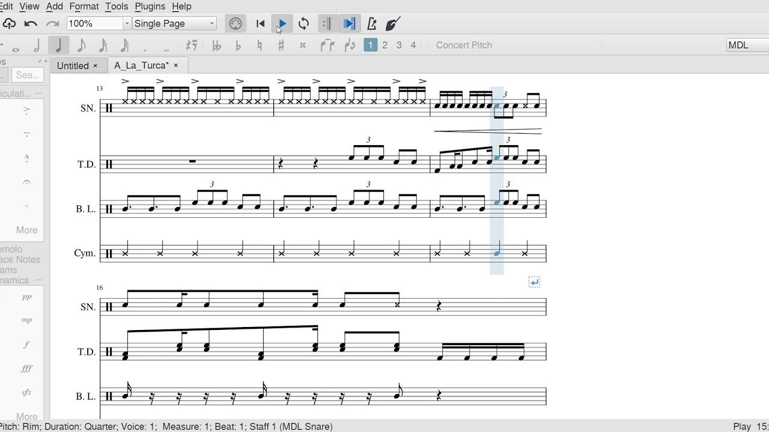The image size is (769, 432).
Task: Select pp dynamic in palette
Action: [26, 297]
